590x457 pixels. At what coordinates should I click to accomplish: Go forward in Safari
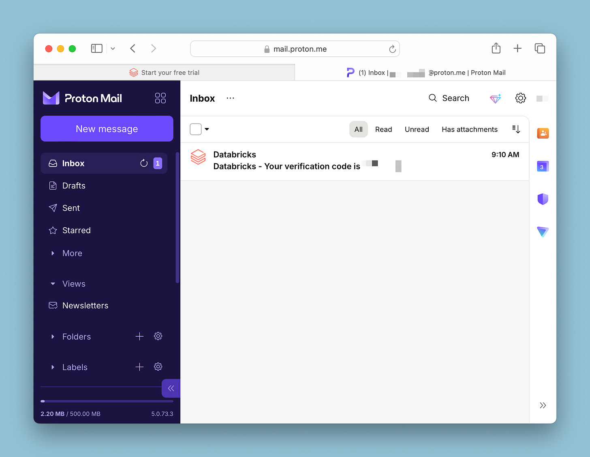tap(154, 49)
